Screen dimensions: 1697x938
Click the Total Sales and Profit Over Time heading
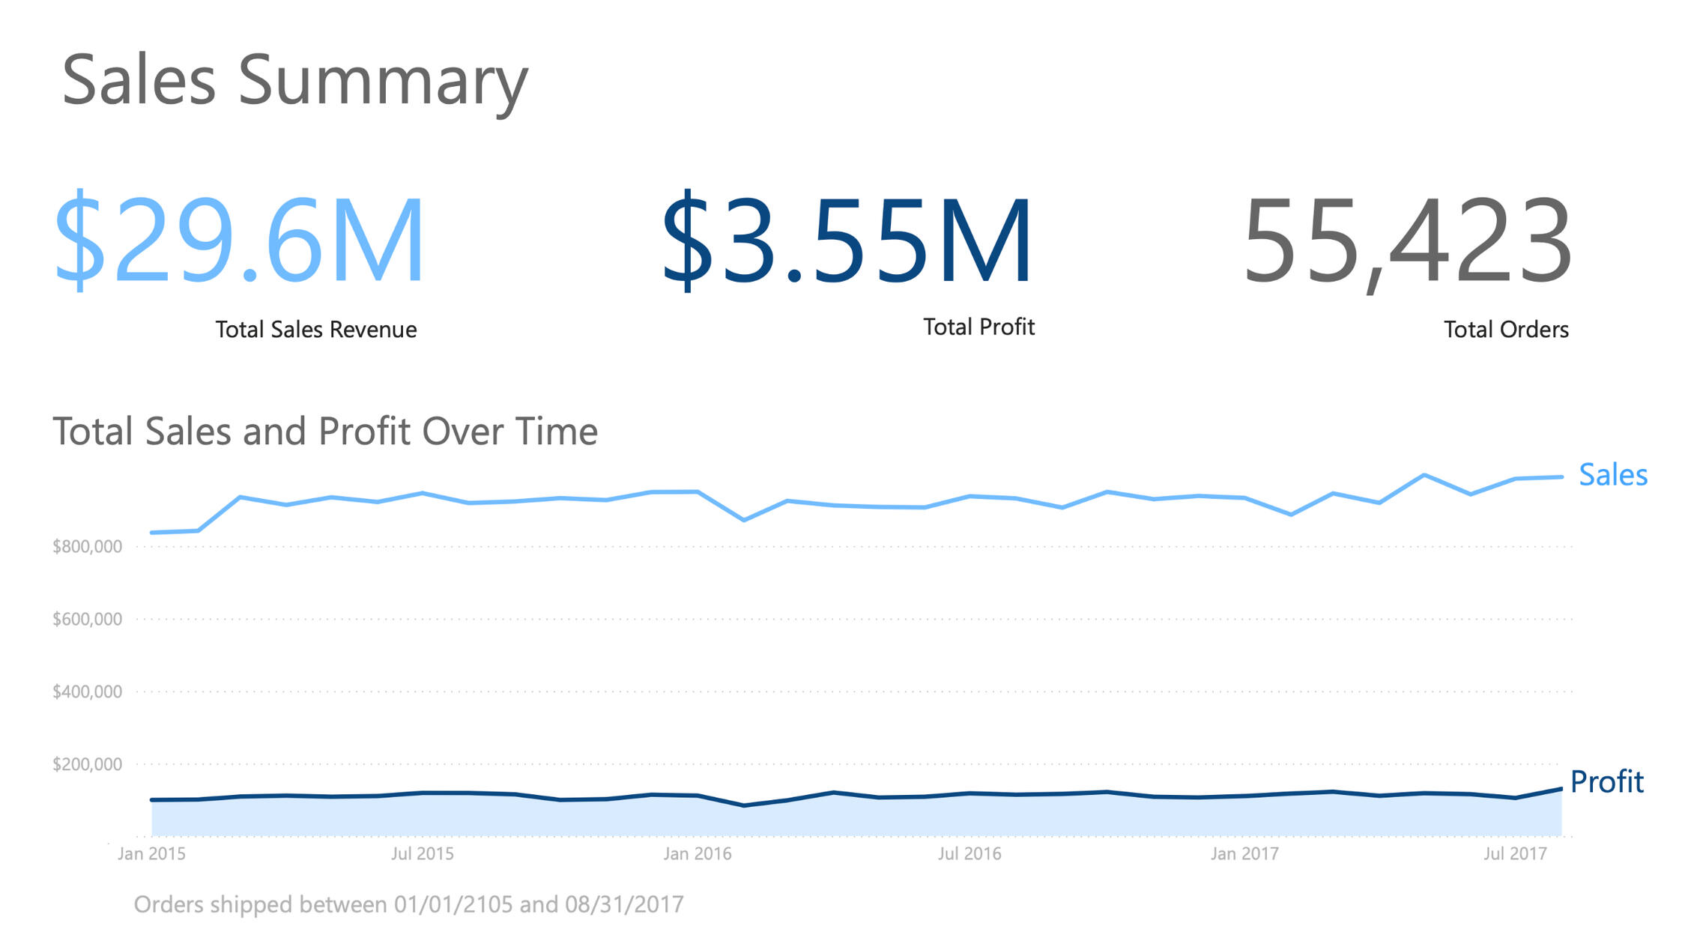tap(325, 432)
